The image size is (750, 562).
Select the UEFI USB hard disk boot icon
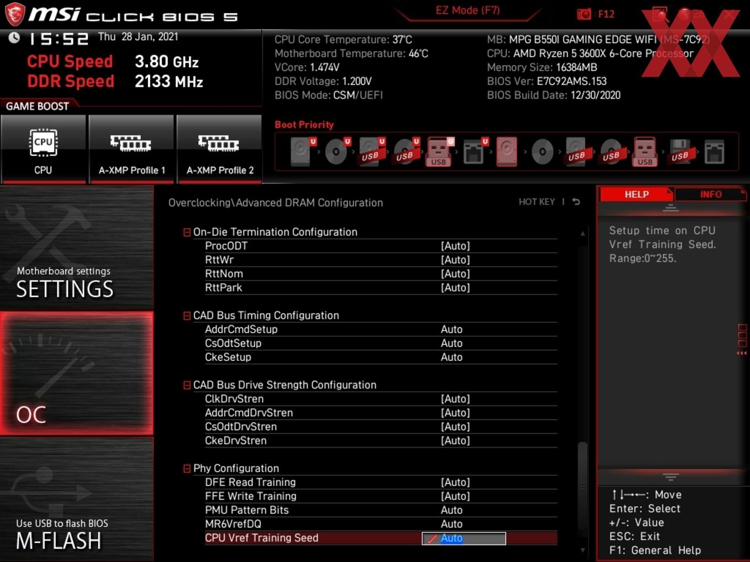371,152
